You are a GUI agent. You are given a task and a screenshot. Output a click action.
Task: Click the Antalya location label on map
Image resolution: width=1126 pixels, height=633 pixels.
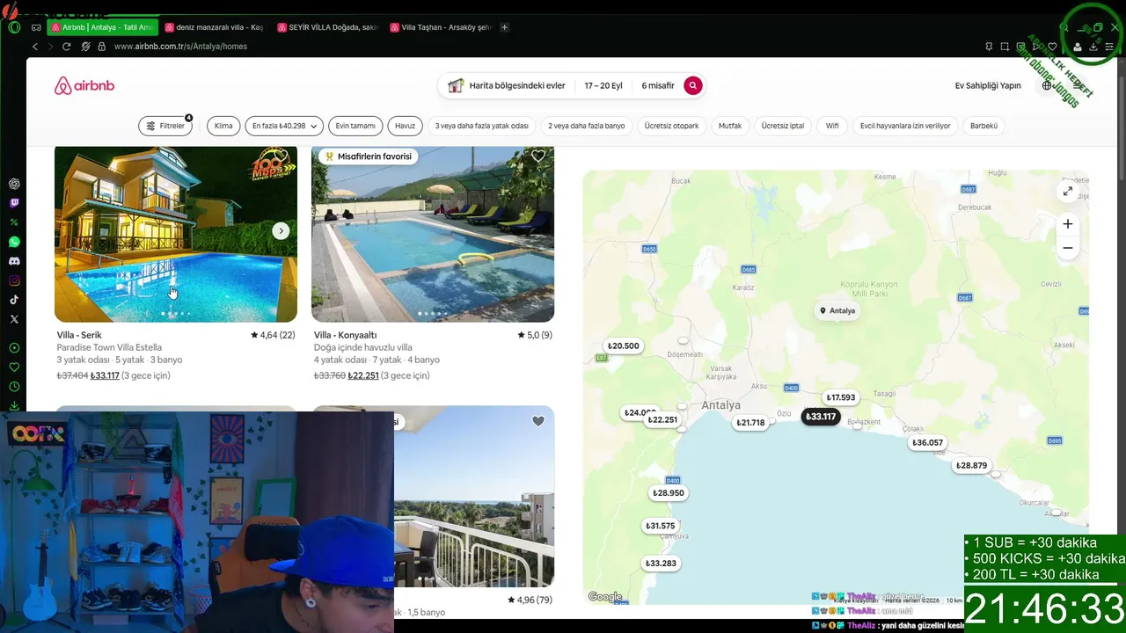[837, 310]
